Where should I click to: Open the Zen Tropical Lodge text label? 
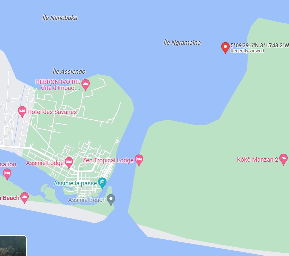click(108, 160)
